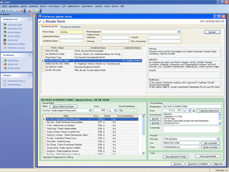Click the calendar card icon in toolbar

pos(33,11)
